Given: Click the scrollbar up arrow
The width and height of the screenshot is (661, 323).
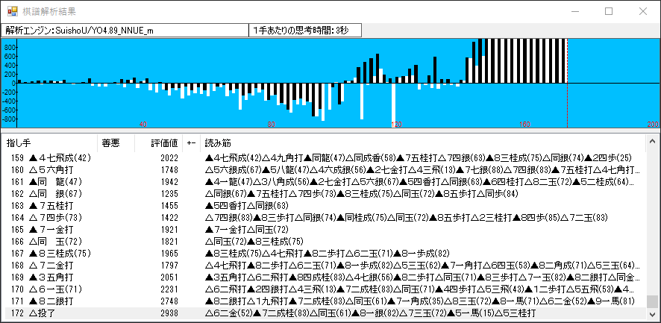Looking at the screenshot, I should [x=652, y=141].
